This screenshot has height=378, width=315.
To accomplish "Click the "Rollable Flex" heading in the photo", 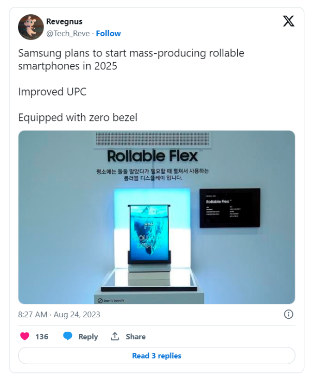I will point(152,156).
